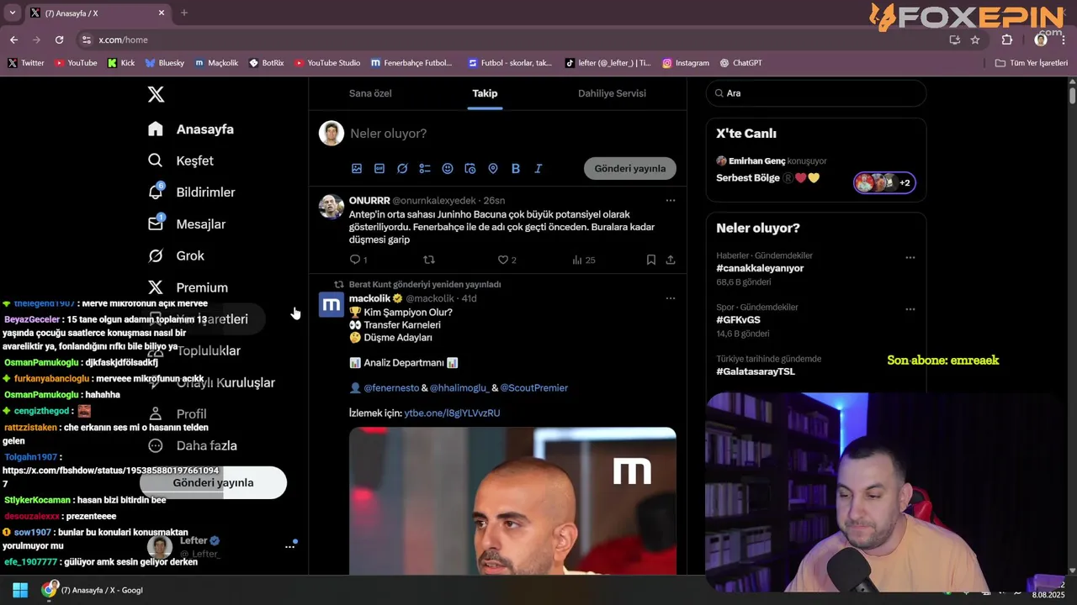Select the Anasayfa / X browser tab
Screen dimensions: 1077x605
pyautogui.click(x=98, y=13)
